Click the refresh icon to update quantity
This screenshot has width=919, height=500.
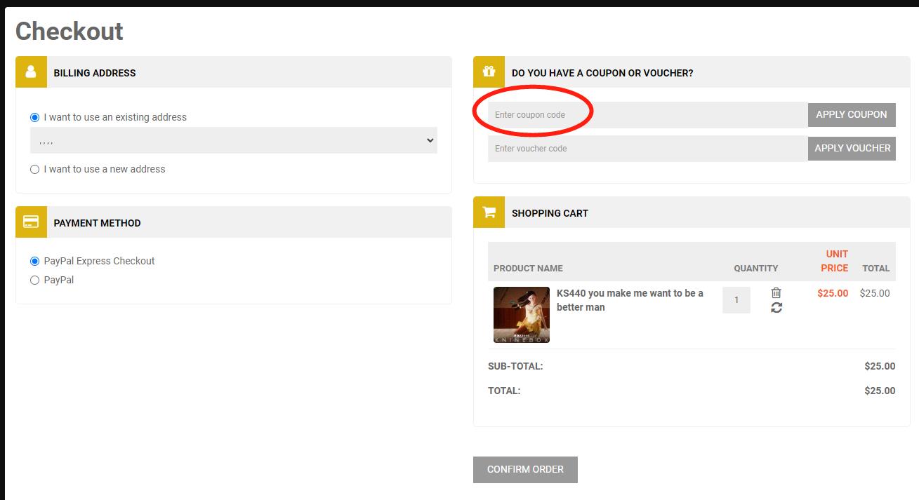(776, 307)
